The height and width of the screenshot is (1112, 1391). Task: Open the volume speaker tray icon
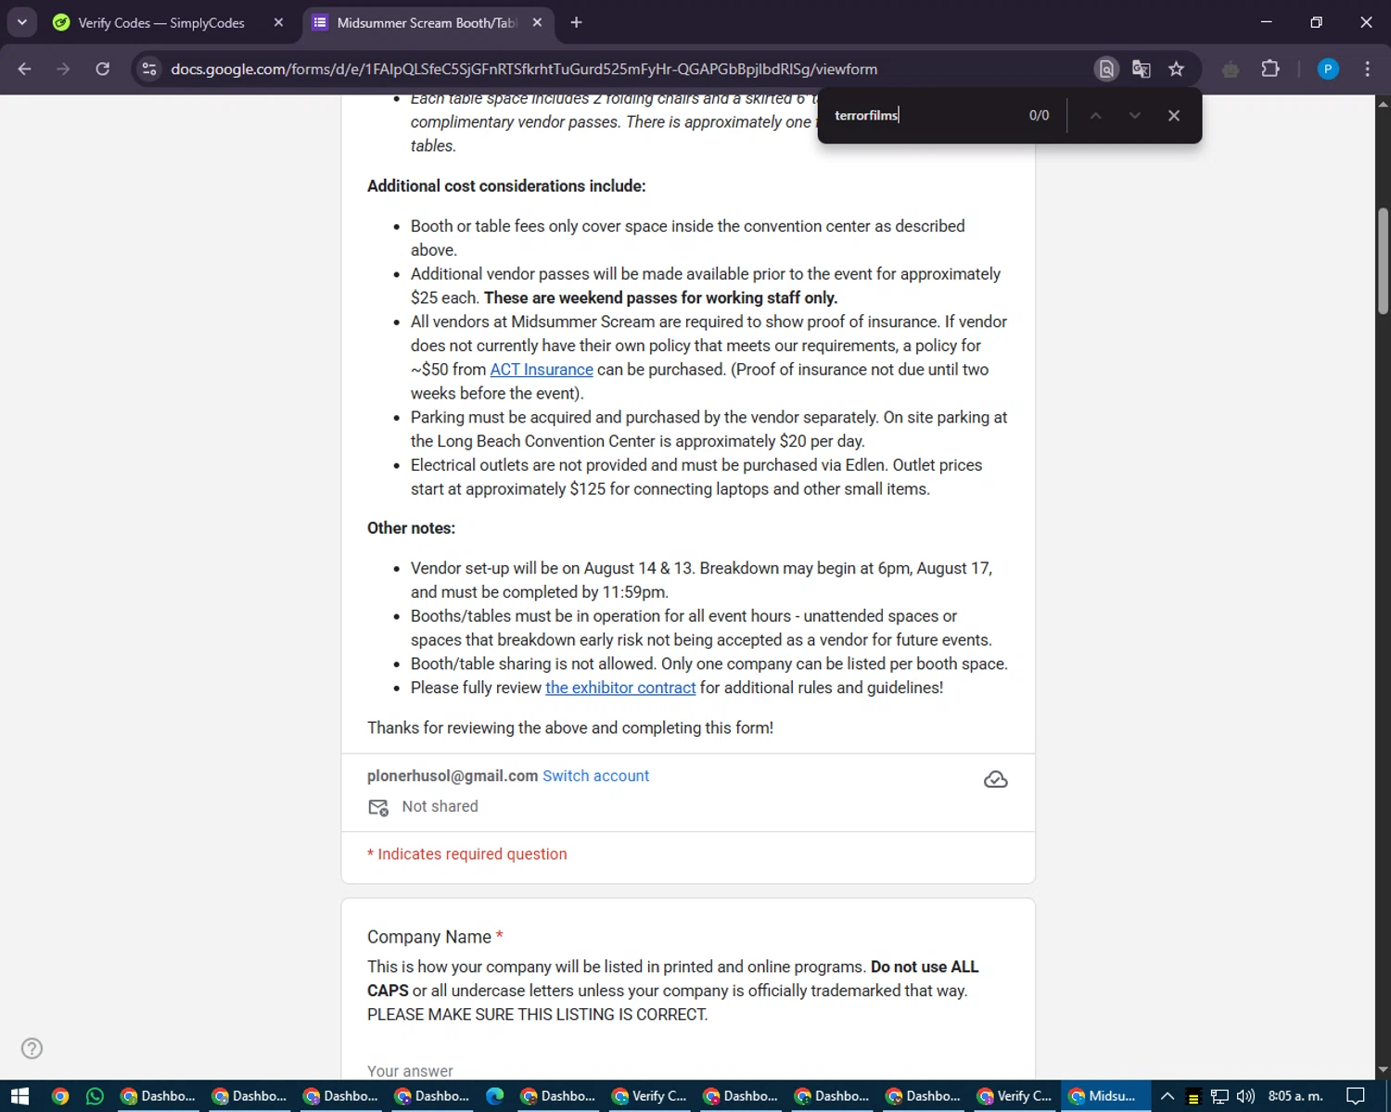coord(1245,1096)
